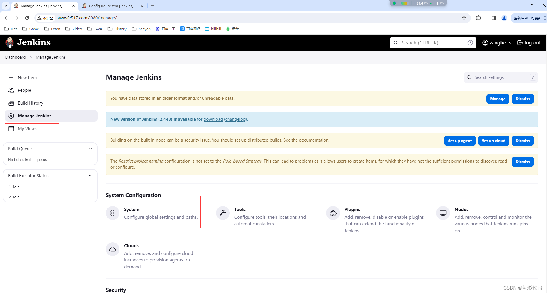This screenshot has width=547, height=293.
Task: Dismiss the Restrict project naming warning
Action: (x=523, y=162)
